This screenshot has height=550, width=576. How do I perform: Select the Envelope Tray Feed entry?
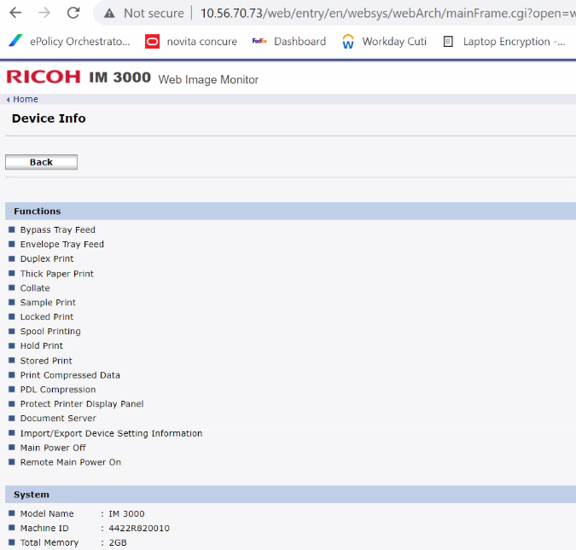(62, 244)
